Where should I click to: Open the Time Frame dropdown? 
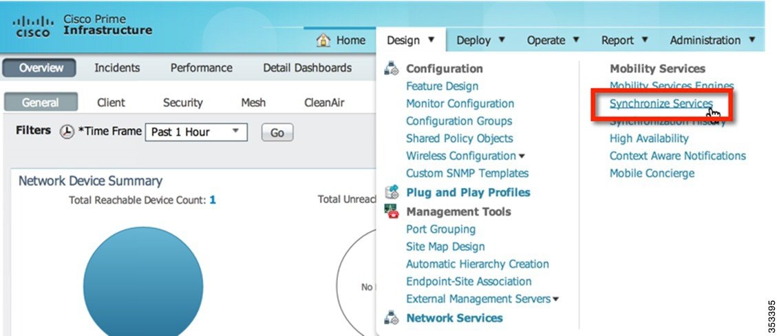196,132
